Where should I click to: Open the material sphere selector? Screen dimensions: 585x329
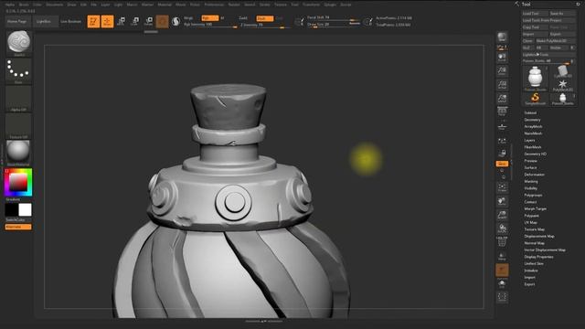click(18, 153)
